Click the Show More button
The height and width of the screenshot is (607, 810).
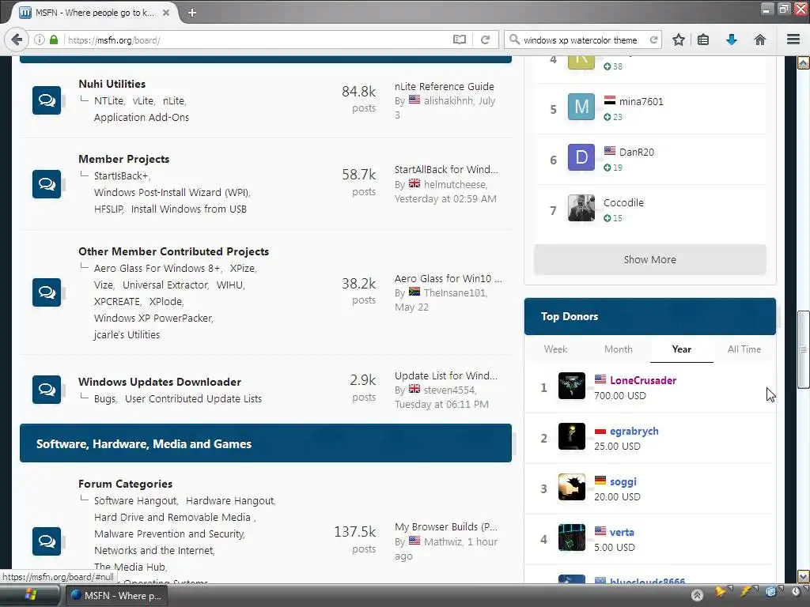[x=650, y=259]
